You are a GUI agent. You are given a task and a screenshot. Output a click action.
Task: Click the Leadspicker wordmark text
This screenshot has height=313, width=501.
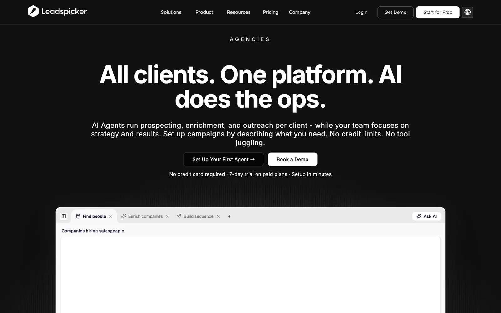pyautogui.click(x=64, y=12)
